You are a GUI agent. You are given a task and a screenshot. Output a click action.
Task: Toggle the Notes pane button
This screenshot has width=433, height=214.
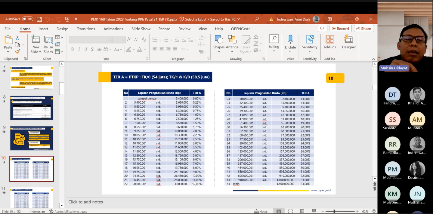(261, 211)
